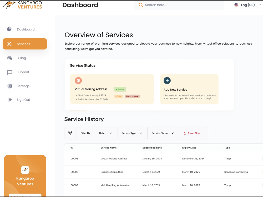Click the Active status badge
The image size is (263, 197).
pyautogui.click(x=120, y=89)
